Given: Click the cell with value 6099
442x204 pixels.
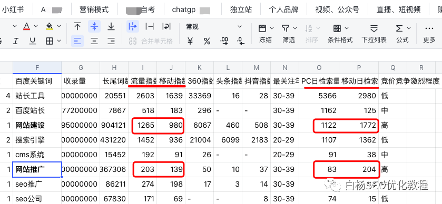Looking at the screenshot, I should (228, 140).
